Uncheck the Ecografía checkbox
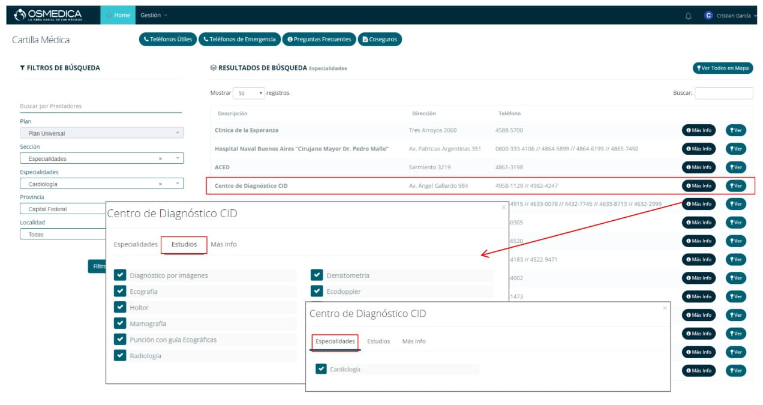This screenshot has height=405, width=763. click(120, 292)
